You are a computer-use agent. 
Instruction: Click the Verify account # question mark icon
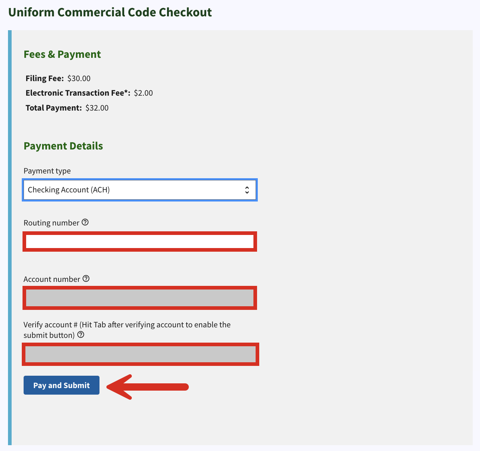(x=81, y=335)
